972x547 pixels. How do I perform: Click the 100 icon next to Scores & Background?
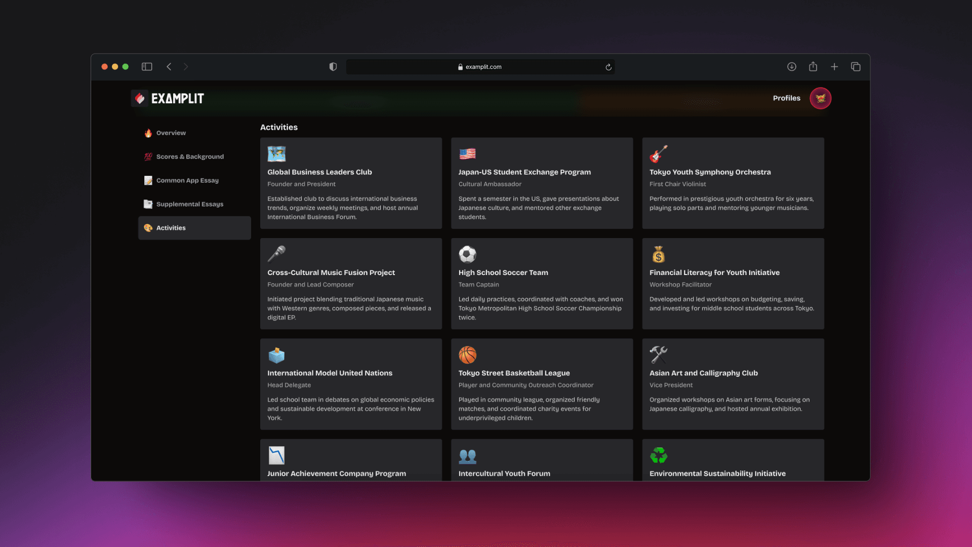pos(147,156)
